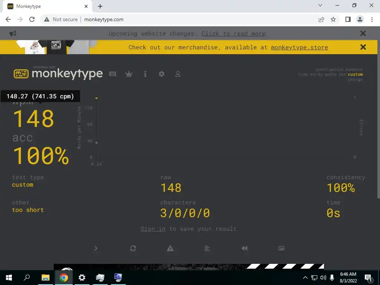The width and height of the screenshot is (380, 285).
Task: Click the megaphone announcement icon
Action: tap(13, 33)
